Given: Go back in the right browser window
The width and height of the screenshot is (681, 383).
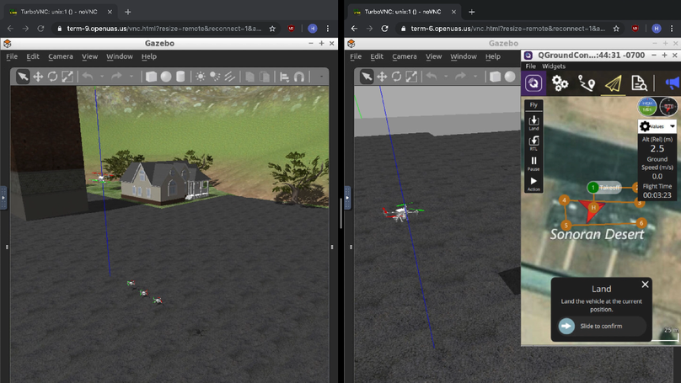Looking at the screenshot, I should pos(354,29).
